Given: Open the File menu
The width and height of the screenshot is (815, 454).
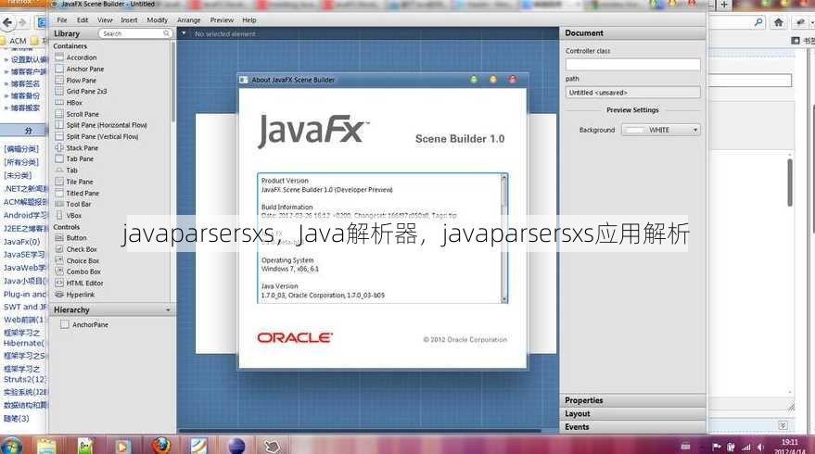Looking at the screenshot, I should [62, 20].
